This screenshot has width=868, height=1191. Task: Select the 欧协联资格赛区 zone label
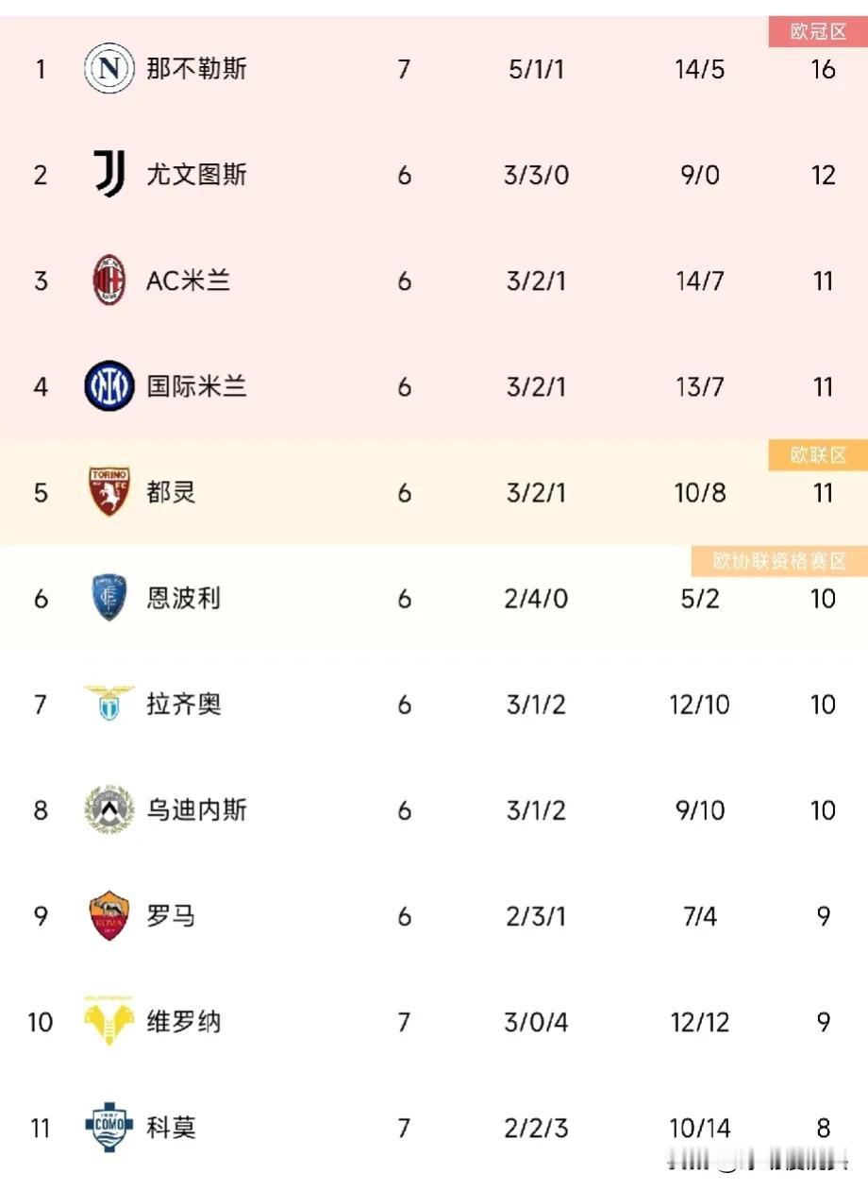click(779, 561)
